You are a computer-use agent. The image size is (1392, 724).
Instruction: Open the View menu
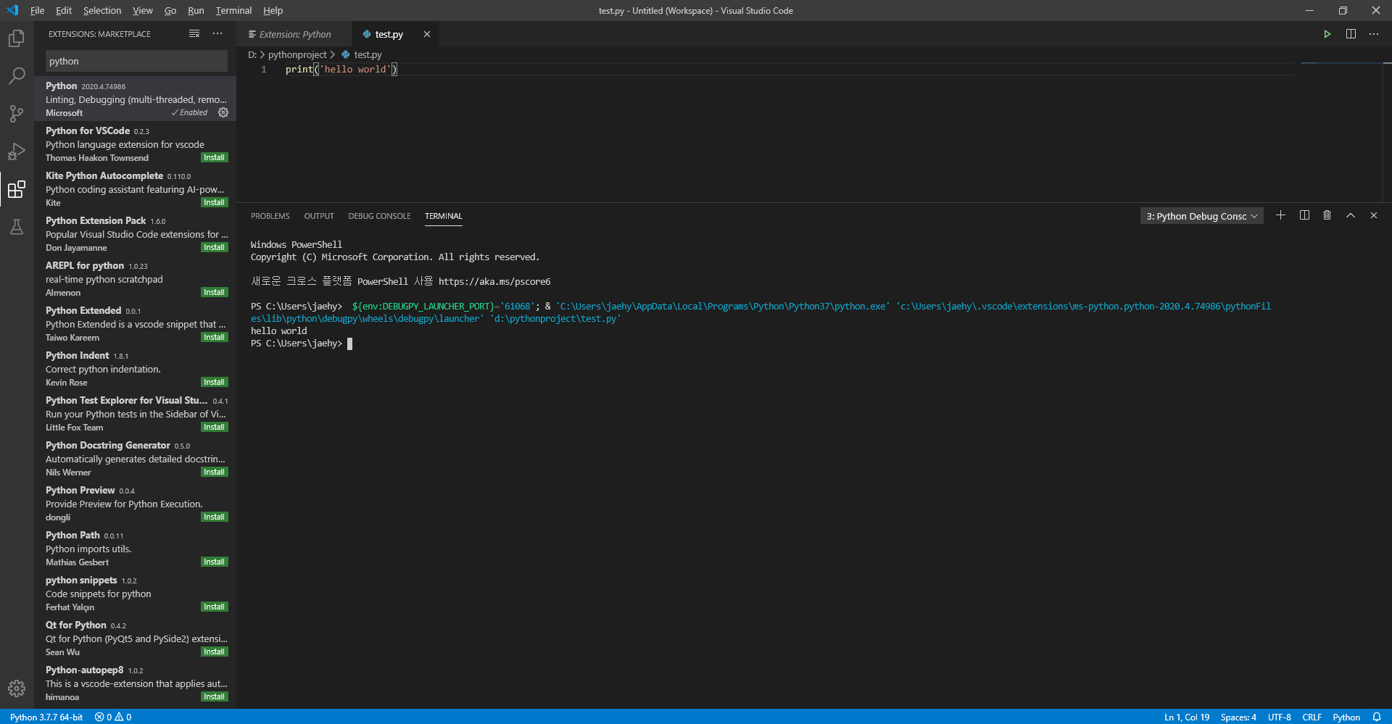click(143, 10)
